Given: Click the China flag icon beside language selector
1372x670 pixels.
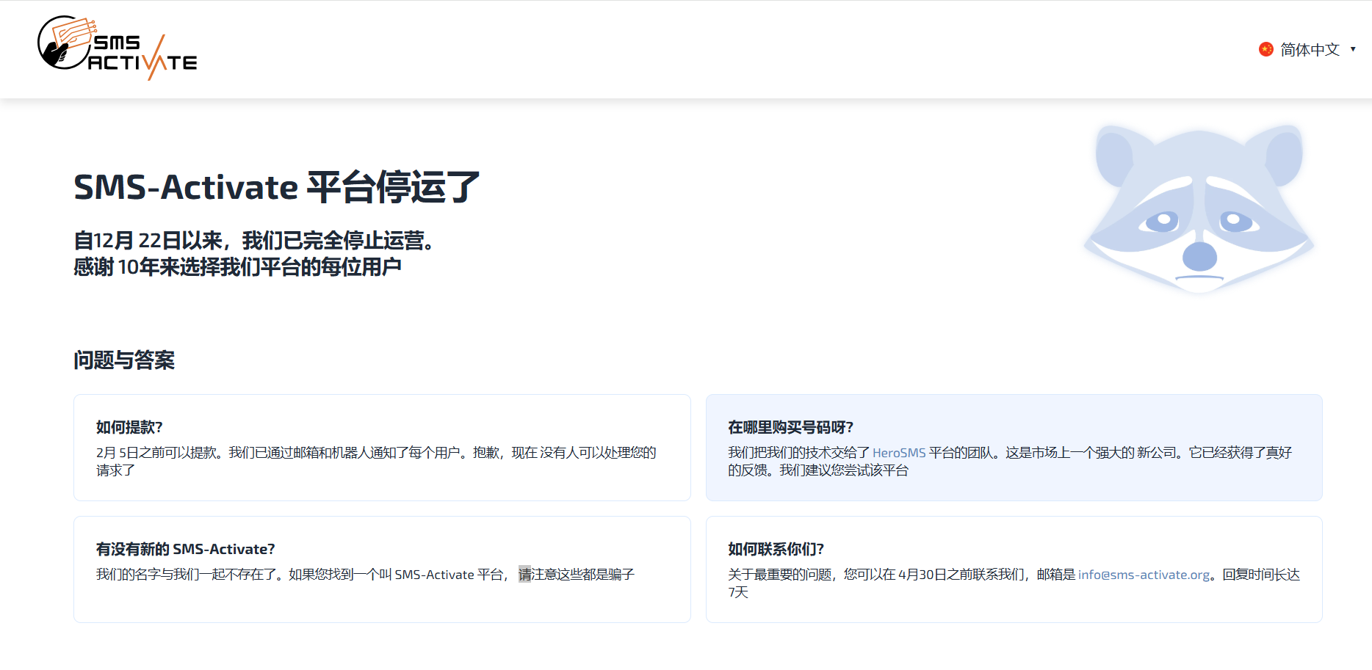Looking at the screenshot, I should [x=1266, y=49].
